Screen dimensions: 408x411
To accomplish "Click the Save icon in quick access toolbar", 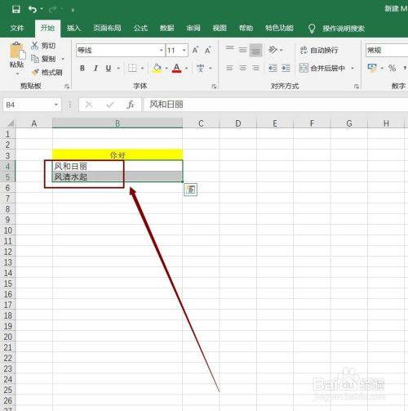I will [16, 10].
